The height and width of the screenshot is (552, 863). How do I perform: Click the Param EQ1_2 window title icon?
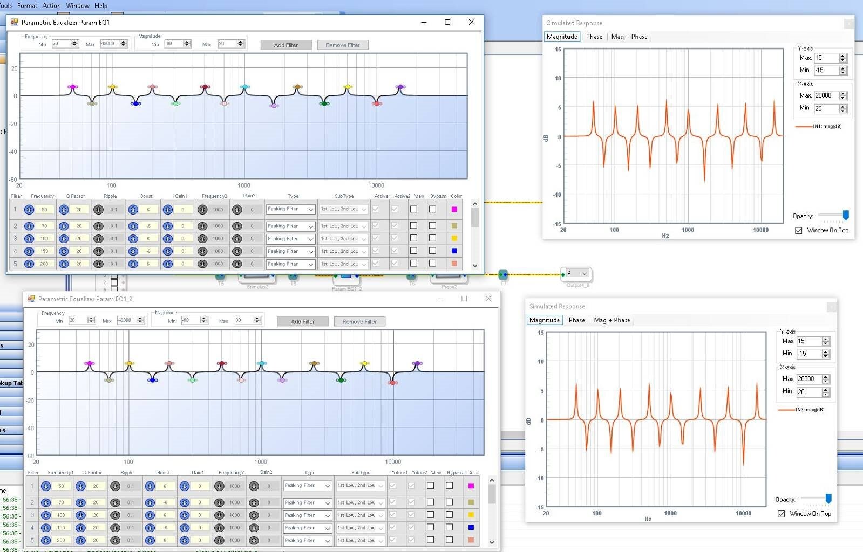click(31, 299)
